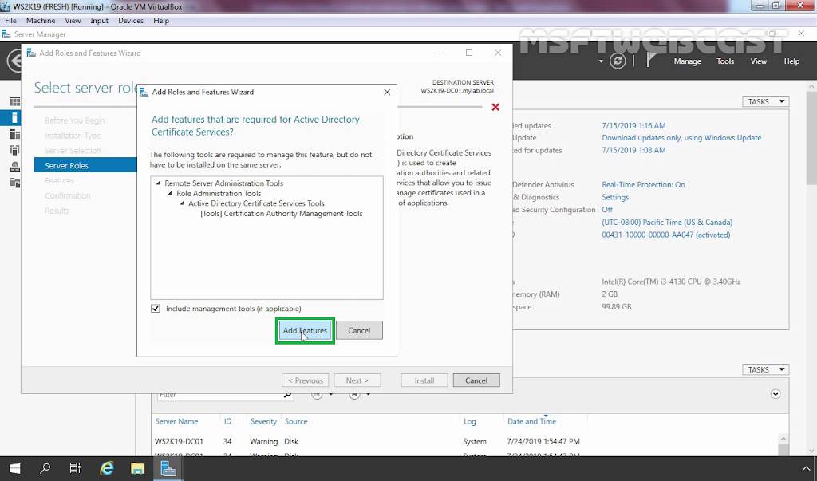Open Server Manager's Manage menu
The width and height of the screenshot is (817, 481).
[x=687, y=61]
